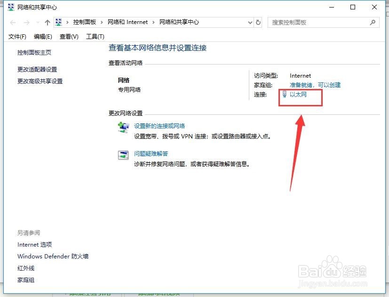Screen dimensions: 389x297
Task: Open Windows Defender 防火墙 from 另请参阅
Action: (x=53, y=256)
